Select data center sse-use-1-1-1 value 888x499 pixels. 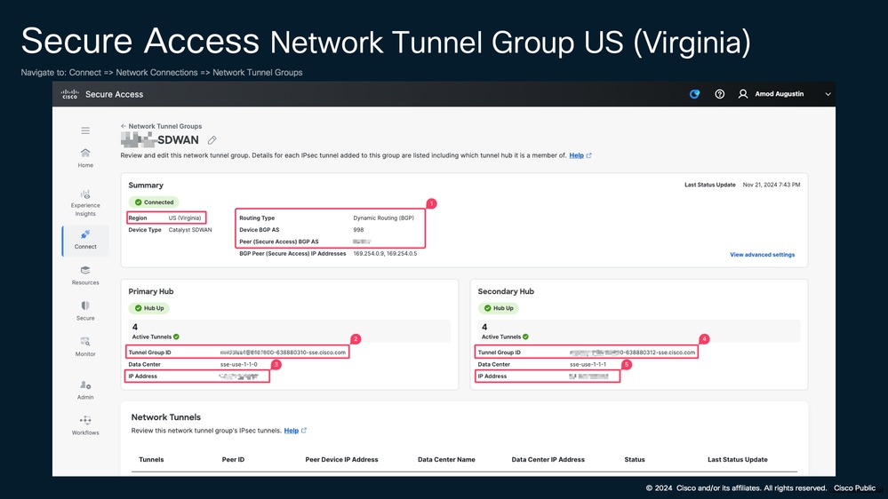588,364
